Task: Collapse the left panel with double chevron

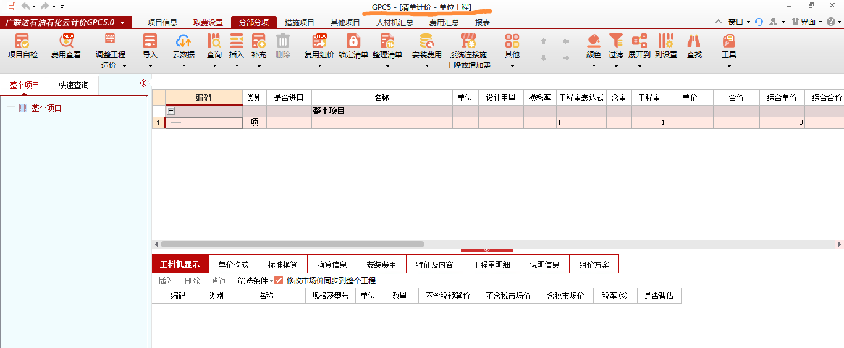Action: (143, 83)
